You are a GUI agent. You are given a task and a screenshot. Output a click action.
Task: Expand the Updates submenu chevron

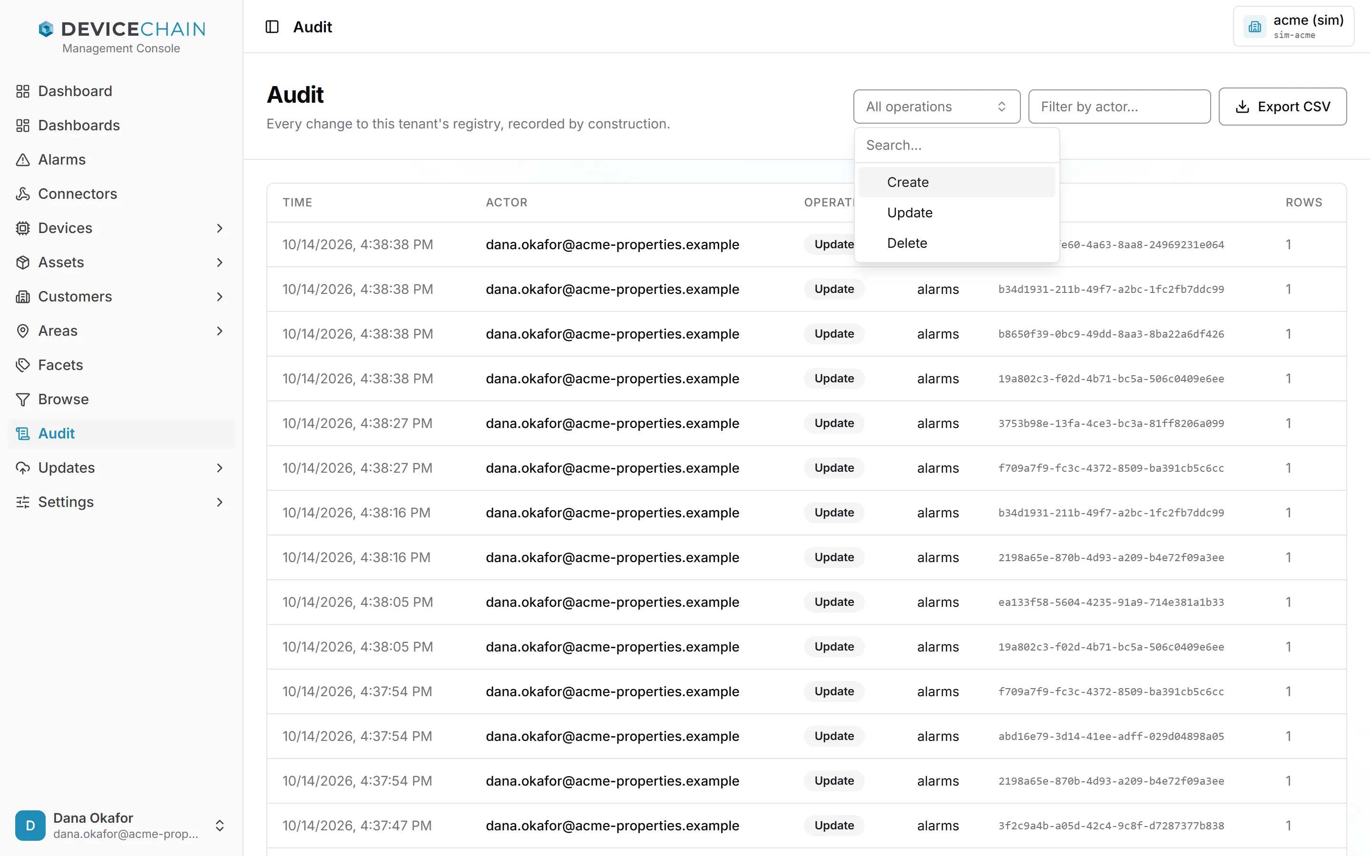(x=220, y=467)
